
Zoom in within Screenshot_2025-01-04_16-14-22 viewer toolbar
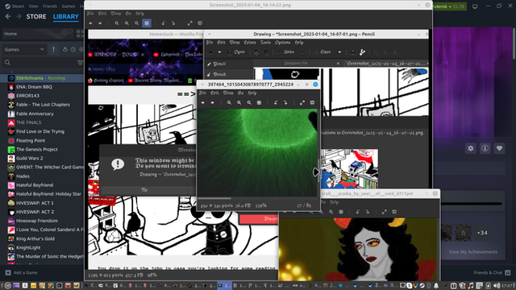pos(117,23)
